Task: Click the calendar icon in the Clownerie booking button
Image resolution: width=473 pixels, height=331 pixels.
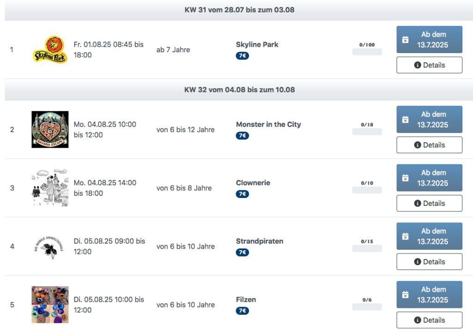Action: click(x=406, y=178)
